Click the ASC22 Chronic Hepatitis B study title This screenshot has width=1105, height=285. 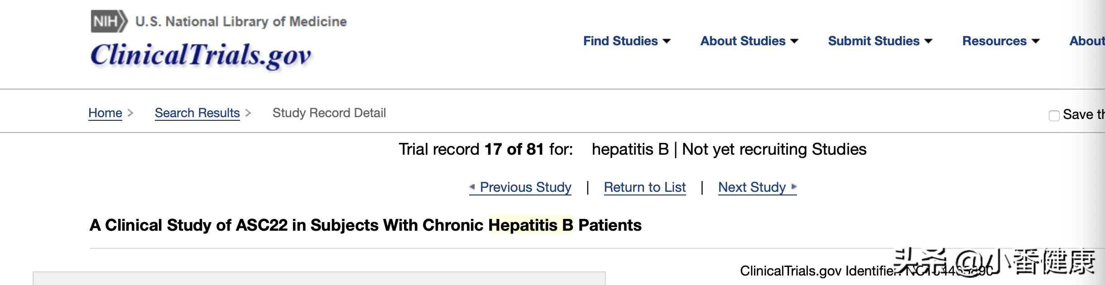point(365,225)
